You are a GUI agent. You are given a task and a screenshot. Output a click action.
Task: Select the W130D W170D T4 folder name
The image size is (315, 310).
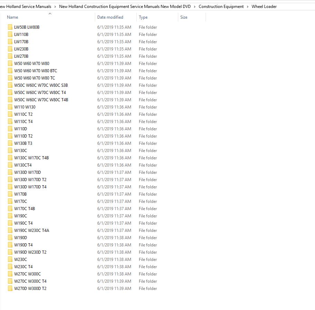tap(30, 187)
